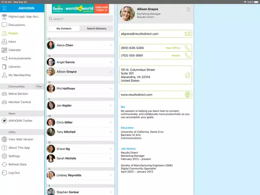
Task: Open the Libraries book icon
Action: pyautogui.click(x=4, y=67)
